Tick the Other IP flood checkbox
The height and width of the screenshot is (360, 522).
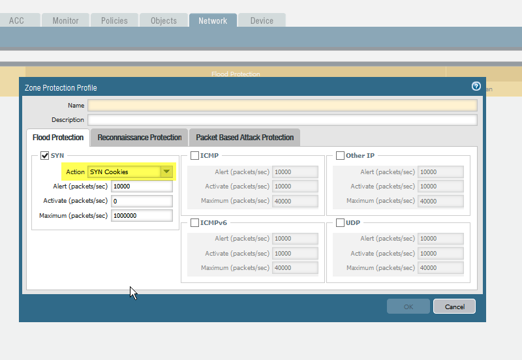click(x=340, y=156)
